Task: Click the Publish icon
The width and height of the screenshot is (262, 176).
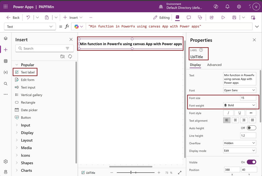Action: coord(253,17)
